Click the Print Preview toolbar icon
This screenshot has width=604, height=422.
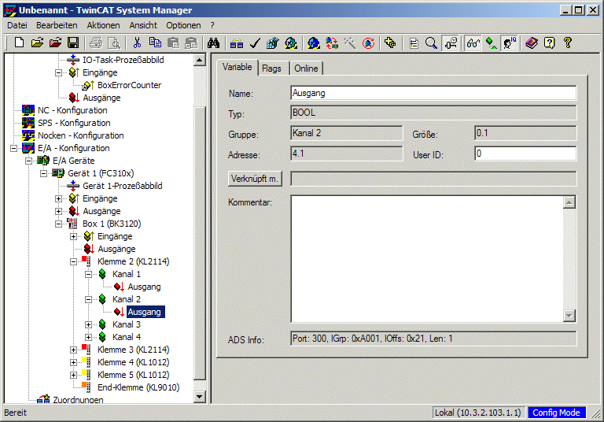pyautogui.click(x=114, y=43)
